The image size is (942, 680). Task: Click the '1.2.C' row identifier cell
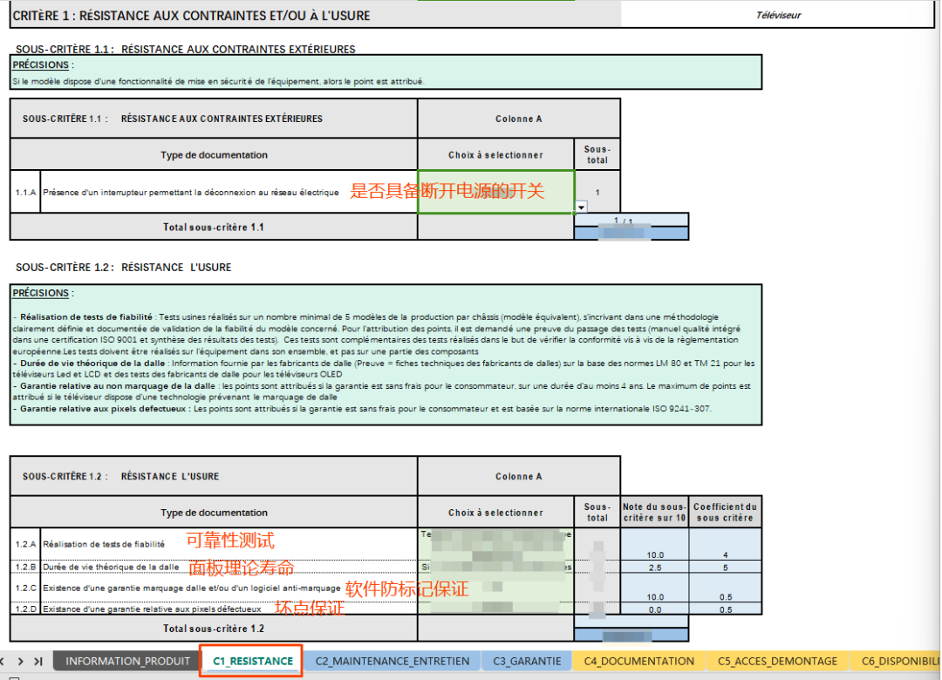click(25, 588)
